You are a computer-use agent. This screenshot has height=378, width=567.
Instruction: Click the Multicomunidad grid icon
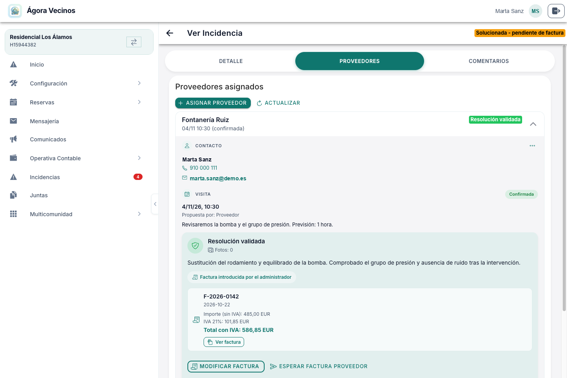point(13,214)
